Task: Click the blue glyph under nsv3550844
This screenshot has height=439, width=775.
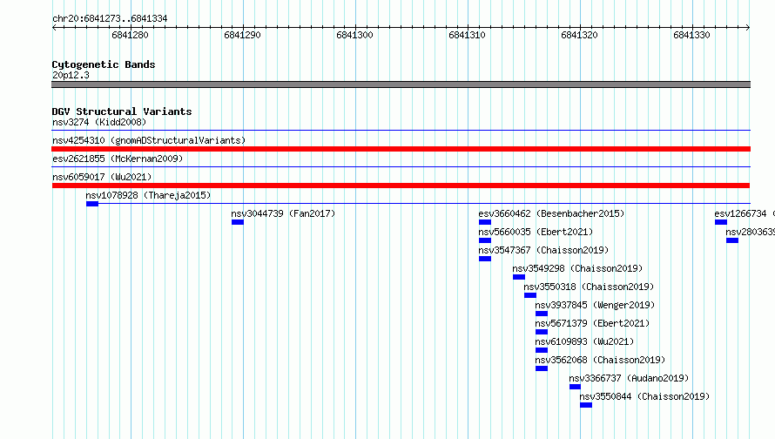Action: coord(586,405)
